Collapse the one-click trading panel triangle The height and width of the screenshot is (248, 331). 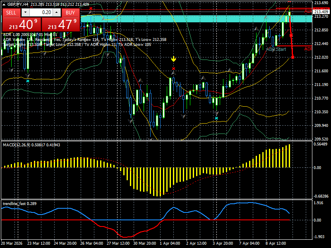(4, 4)
